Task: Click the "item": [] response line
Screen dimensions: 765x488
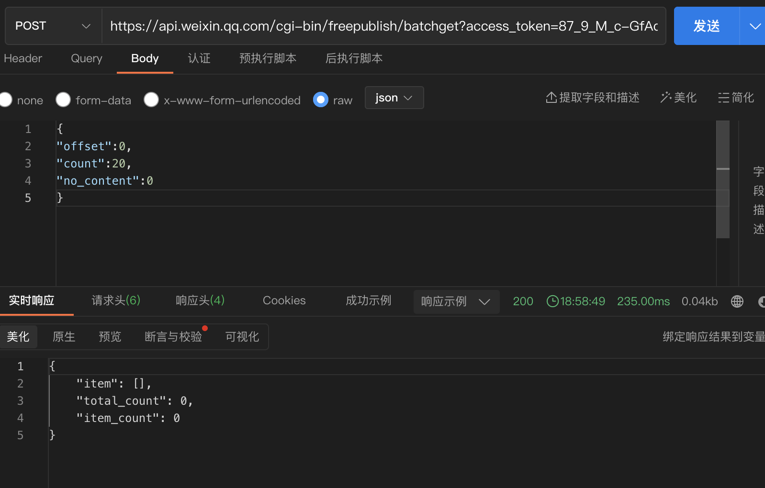Action: point(114,384)
